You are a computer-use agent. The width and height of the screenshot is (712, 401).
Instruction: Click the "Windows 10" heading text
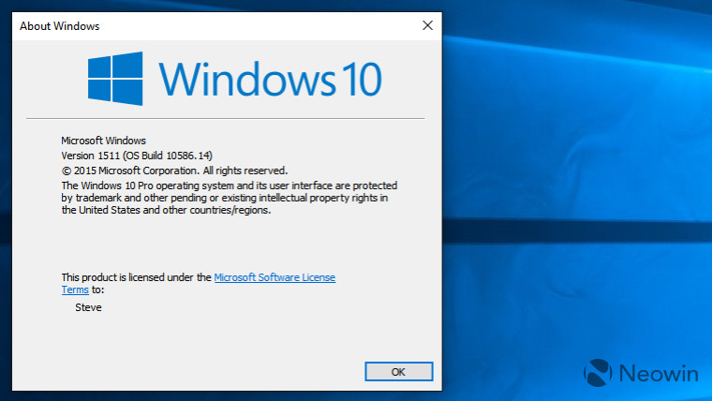coord(270,79)
